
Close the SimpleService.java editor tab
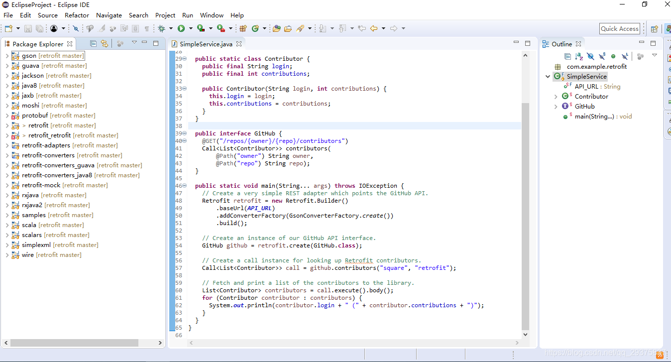[239, 44]
